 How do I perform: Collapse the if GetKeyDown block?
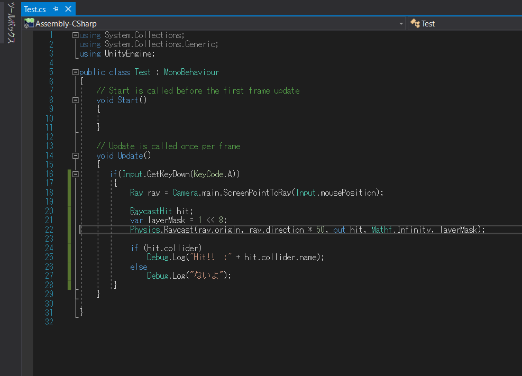click(x=76, y=174)
